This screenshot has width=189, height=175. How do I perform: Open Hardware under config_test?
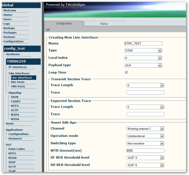[13, 54]
